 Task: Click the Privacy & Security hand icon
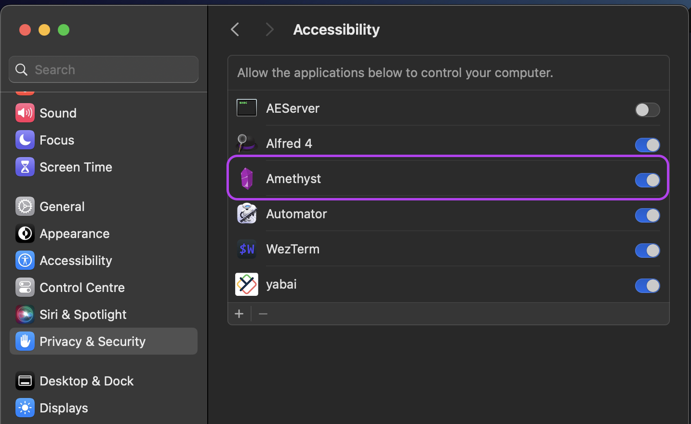pos(25,341)
